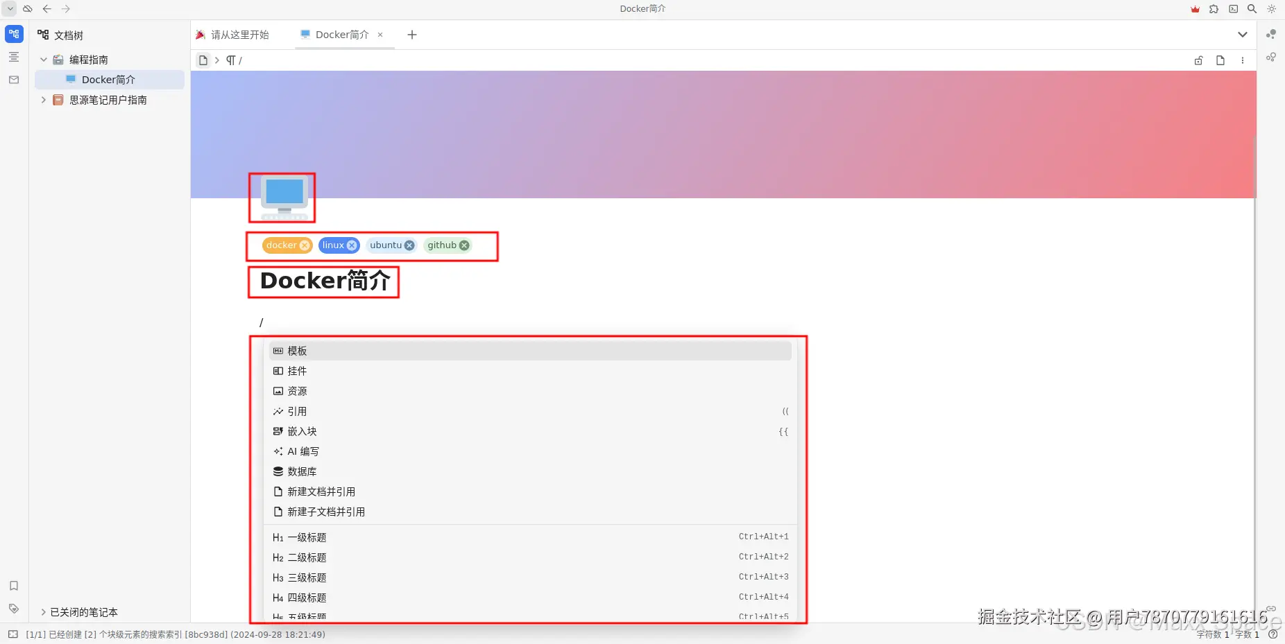Choose 新建文档并引用 from the slash menu

(x=530, y=491)
